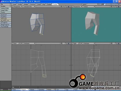Switch to the Display tab
The image size is (121, 91).
point(49,4)
